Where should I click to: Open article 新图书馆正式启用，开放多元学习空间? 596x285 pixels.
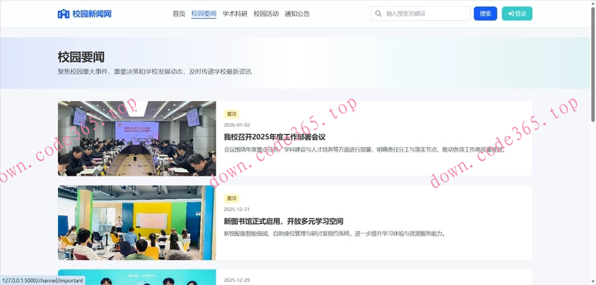tap(284, 221)
